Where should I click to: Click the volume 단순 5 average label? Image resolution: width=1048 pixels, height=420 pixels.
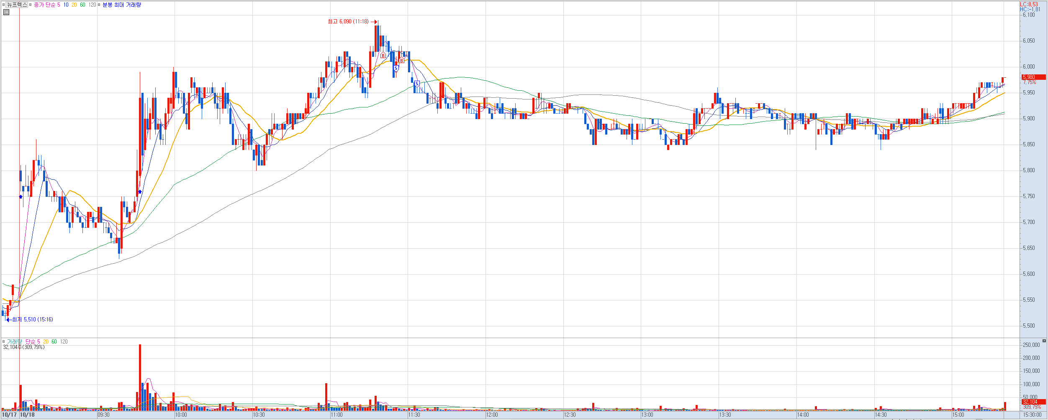coord(33,341)
